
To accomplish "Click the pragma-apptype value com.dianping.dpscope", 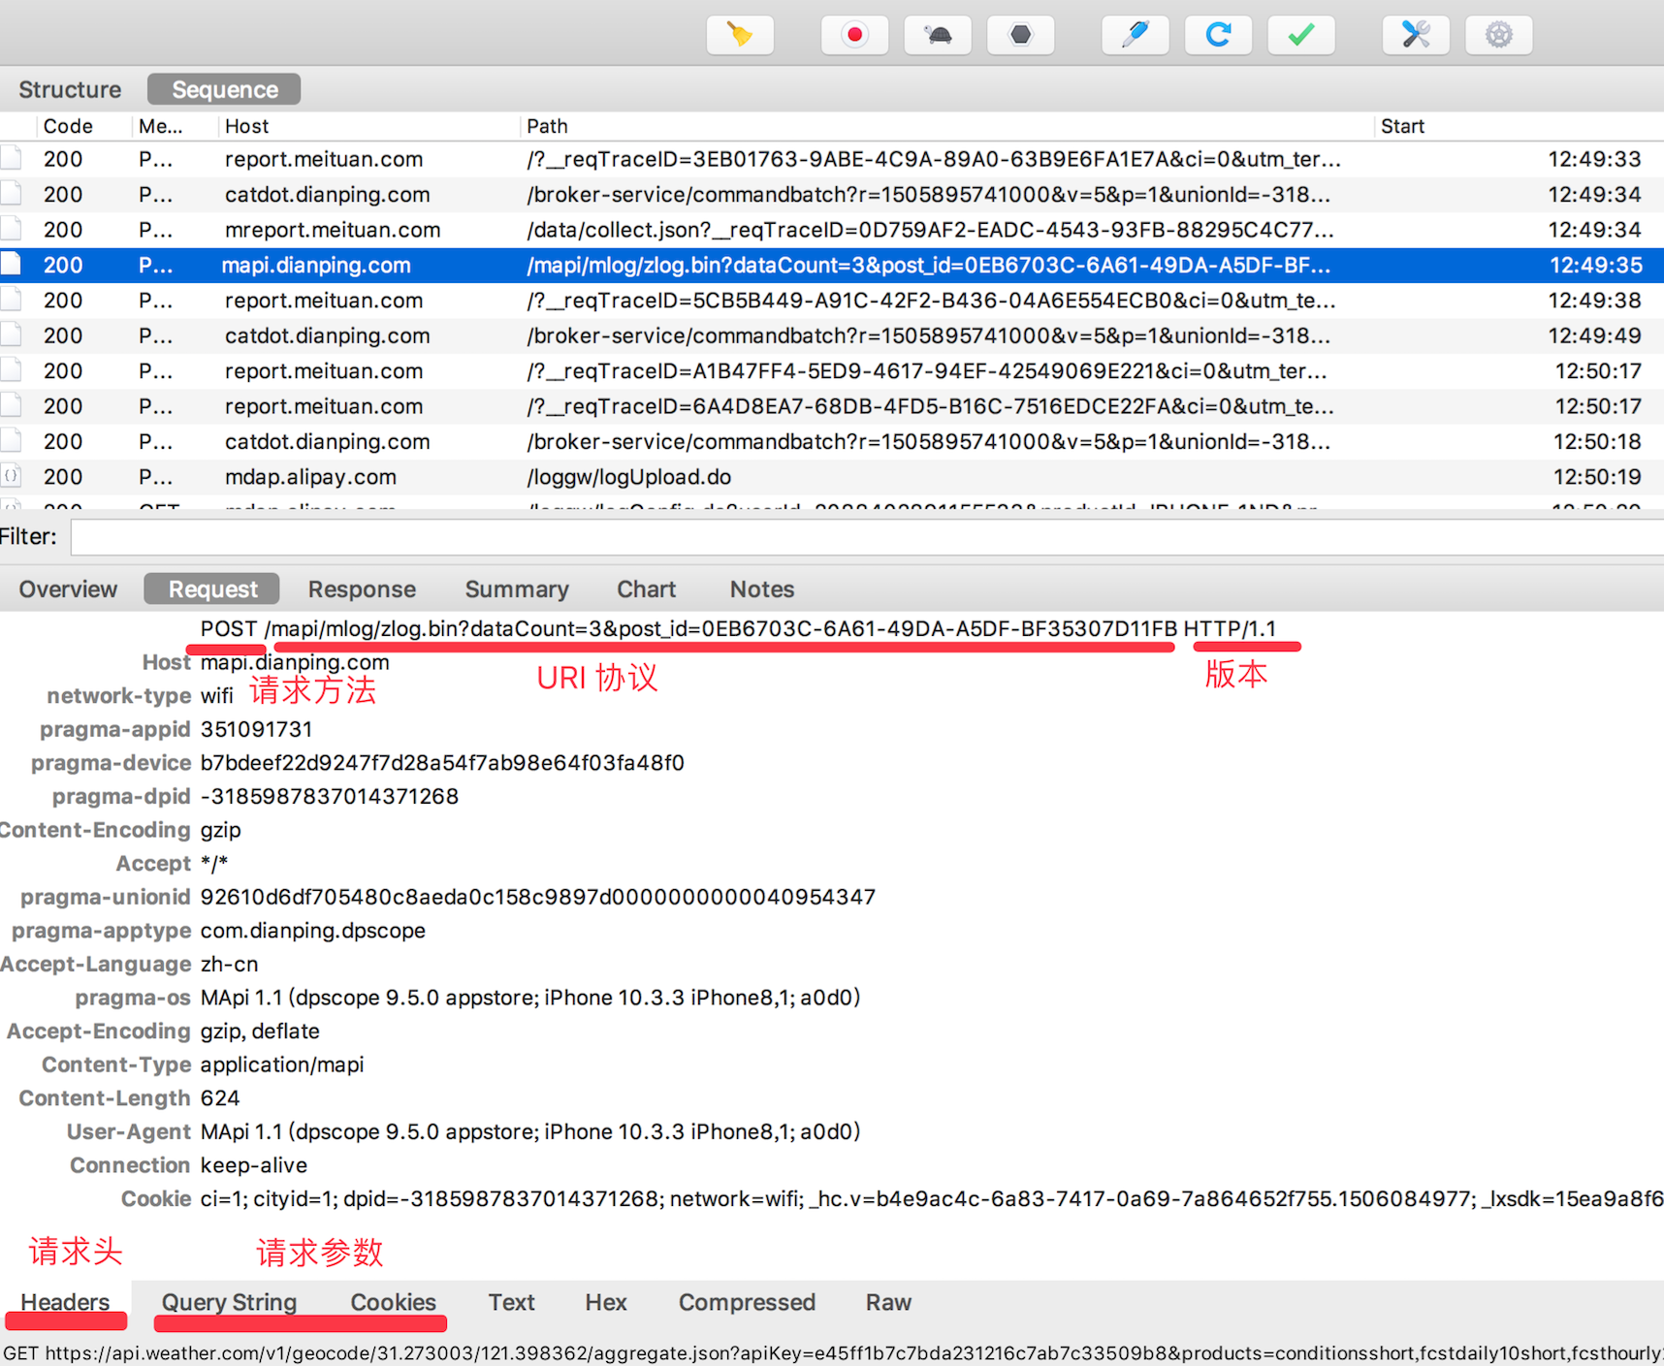I will [x=313, y=931].
